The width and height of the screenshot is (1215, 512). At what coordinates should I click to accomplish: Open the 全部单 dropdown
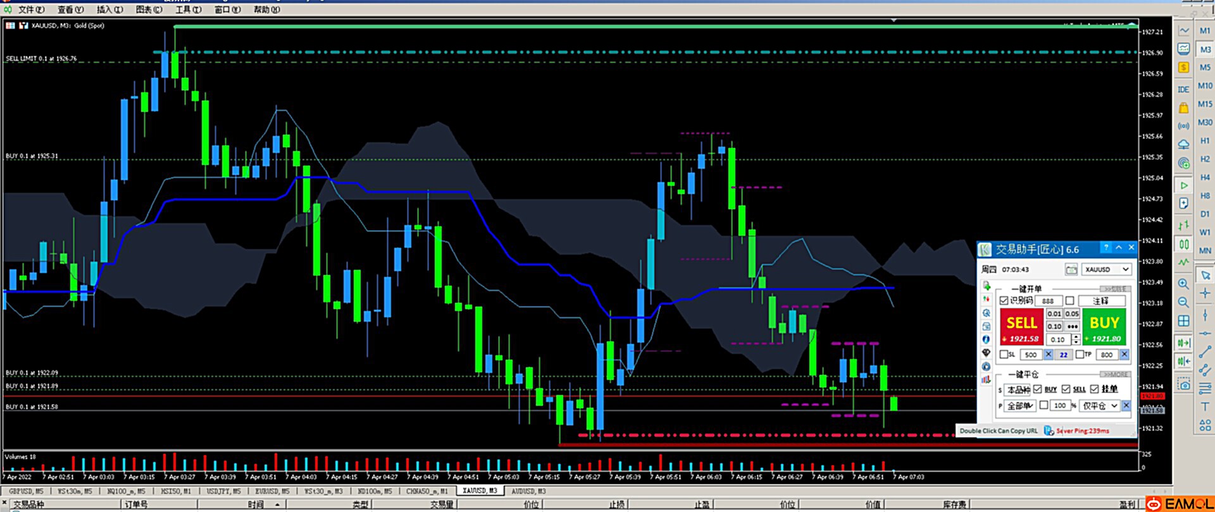[x=1019, y=406]
